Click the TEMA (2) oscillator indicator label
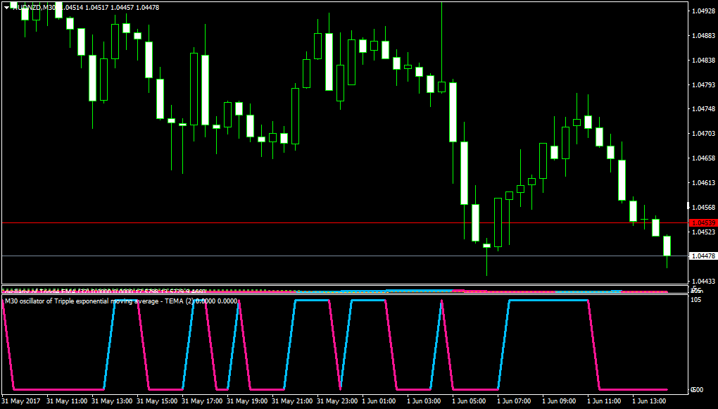 tap(121, 301)
